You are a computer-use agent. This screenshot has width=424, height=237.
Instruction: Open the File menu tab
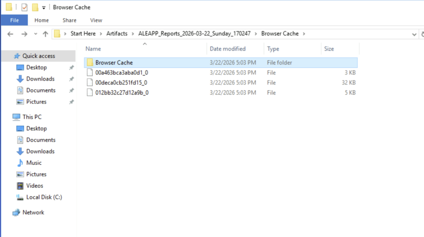pyautogui.click(x=14, y=20)
